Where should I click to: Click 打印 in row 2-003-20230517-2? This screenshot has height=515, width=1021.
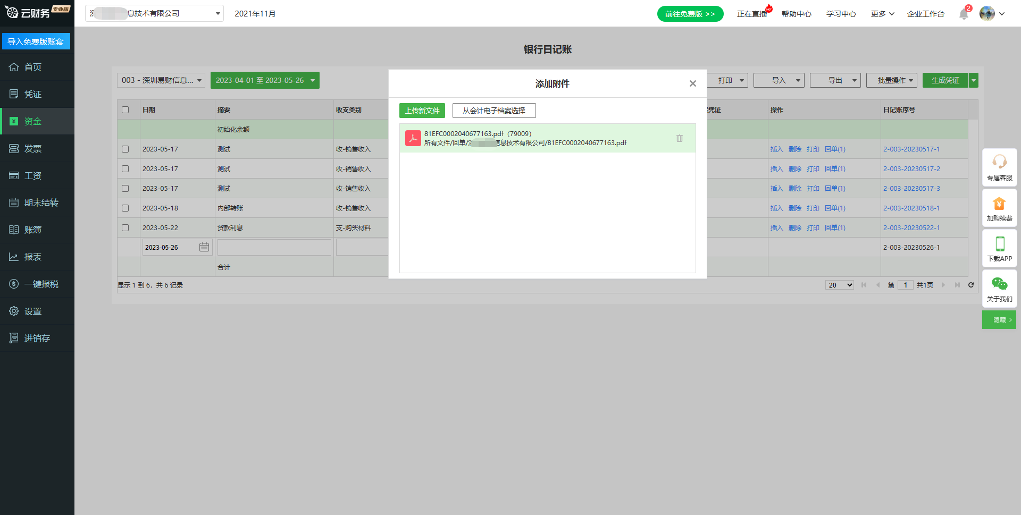pos(813,169)
